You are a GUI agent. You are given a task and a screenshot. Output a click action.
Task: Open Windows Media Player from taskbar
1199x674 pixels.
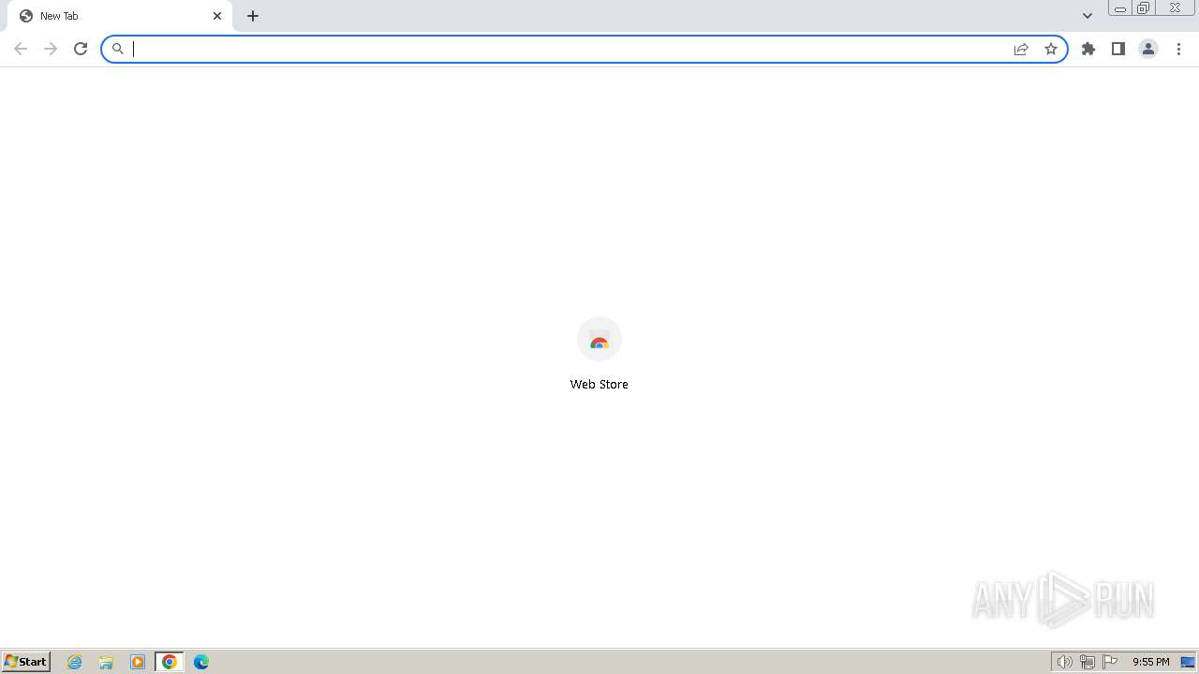(138, 662)
